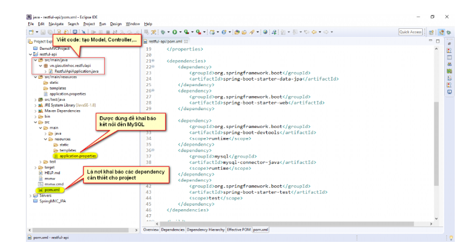Switch to the Java EE perspective icon
This screenshot has height=245, width=464.
442,32
